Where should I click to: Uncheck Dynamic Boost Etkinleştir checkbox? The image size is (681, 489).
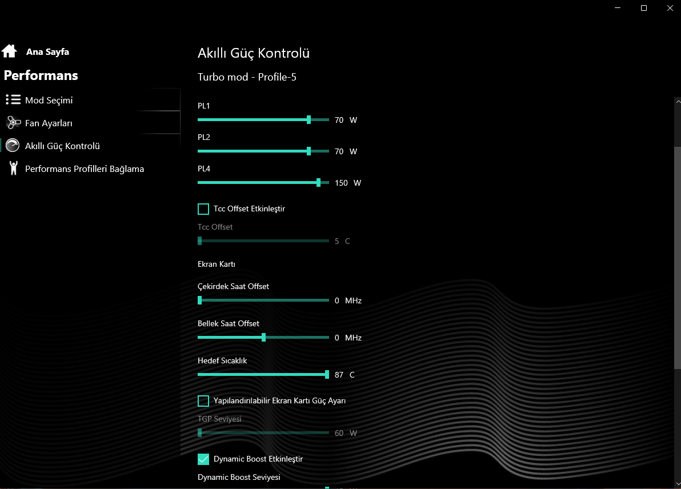203,459
